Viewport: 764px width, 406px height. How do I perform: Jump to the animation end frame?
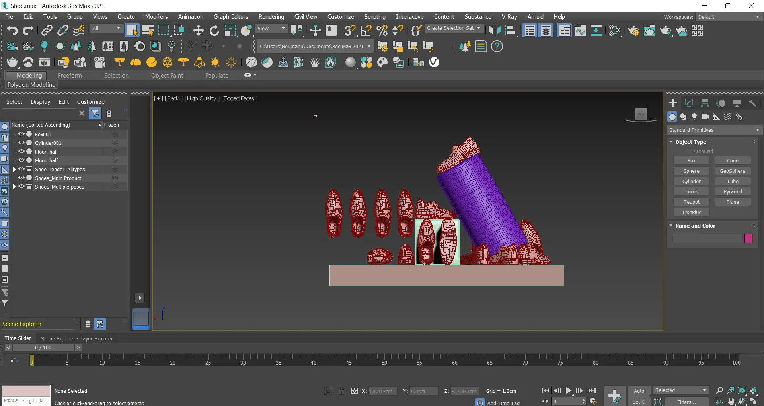point(592,391)
